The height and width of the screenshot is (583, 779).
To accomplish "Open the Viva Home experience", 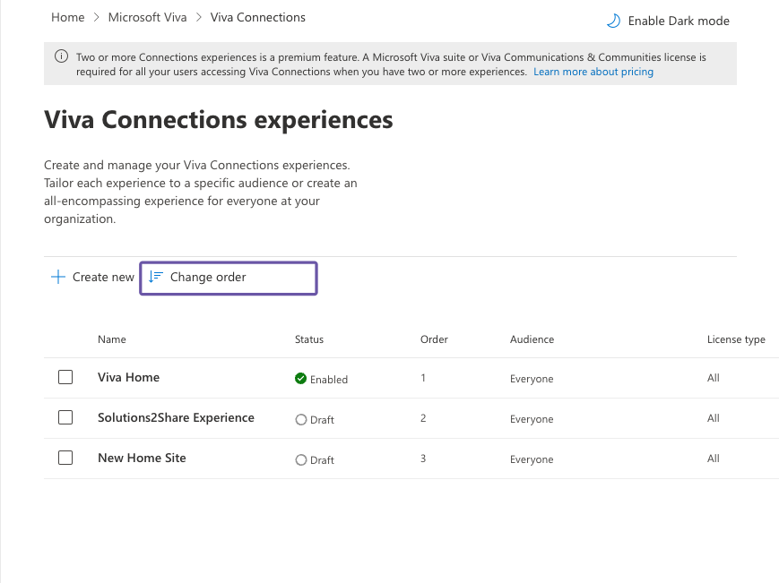I will coord(129,377).
